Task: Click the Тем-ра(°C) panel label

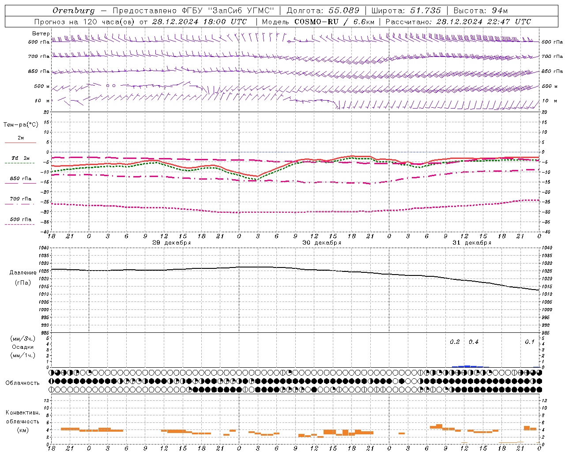Action: tap(21, 125)
